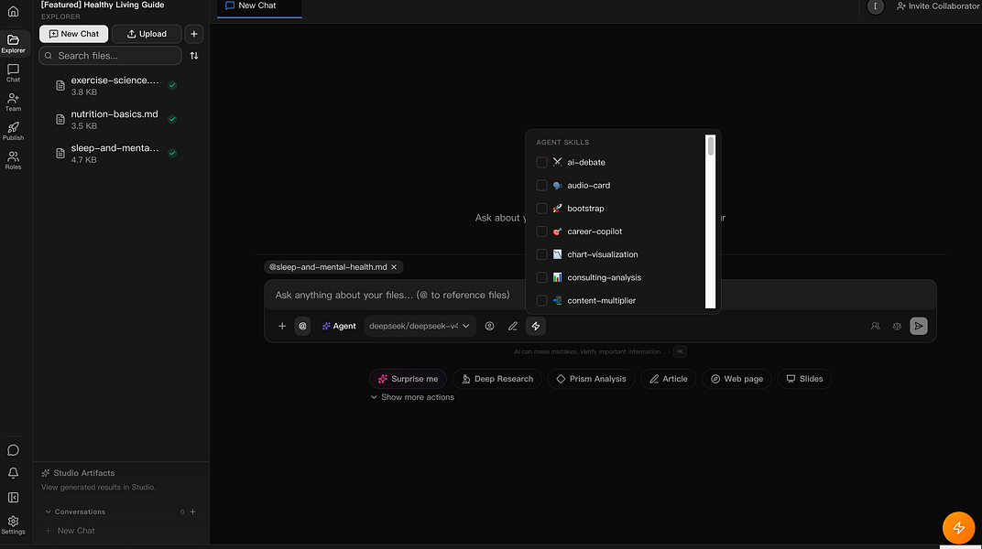Tick the career-copilot skill checkbox
The image size is (982, 549).
pyautogui.click(x=541, y=231)
